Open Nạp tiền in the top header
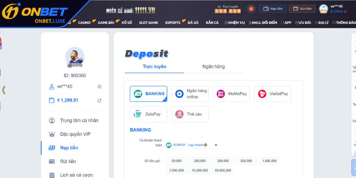The image size is (356, 178). click(x=273, y=8)
